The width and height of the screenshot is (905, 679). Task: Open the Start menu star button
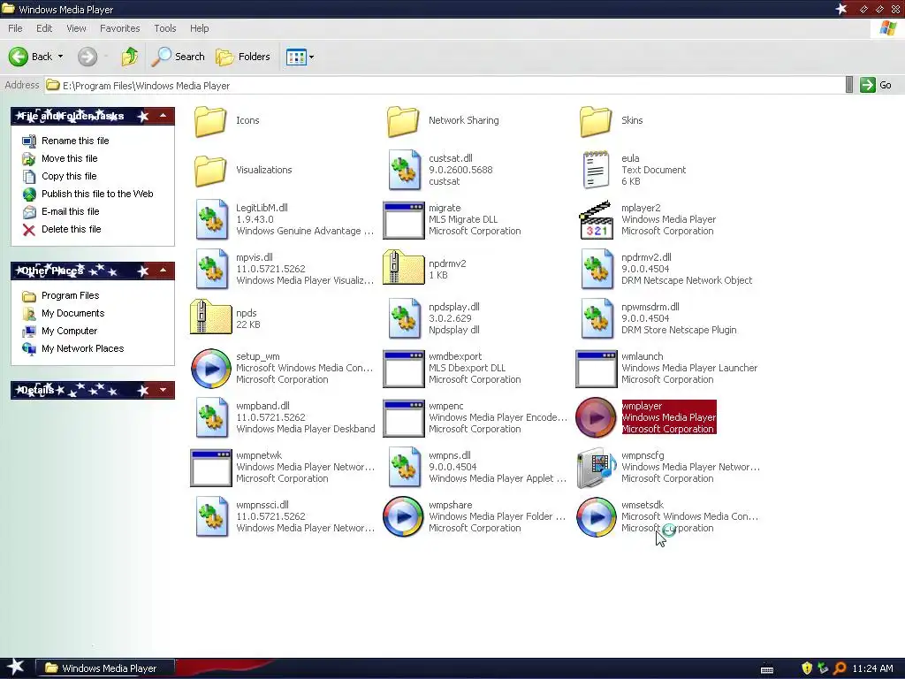coord(16,668)
